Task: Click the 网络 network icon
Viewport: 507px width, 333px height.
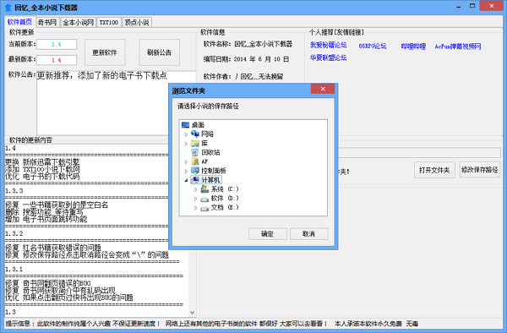Action: [195, 134]
